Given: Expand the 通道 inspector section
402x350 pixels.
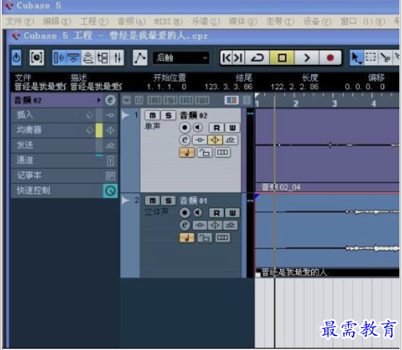Looking at the screenshot, I should (64, 160).
